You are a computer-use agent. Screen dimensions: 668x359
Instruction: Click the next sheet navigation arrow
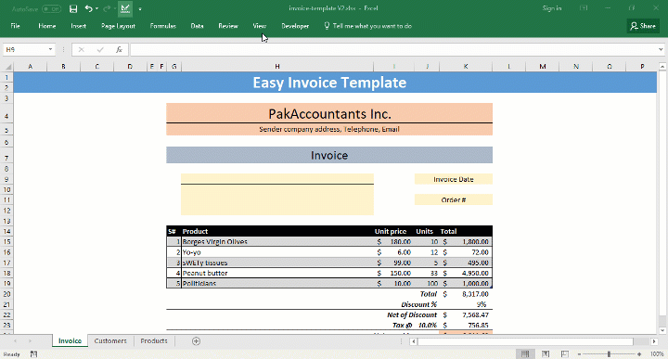pos(30,341)
